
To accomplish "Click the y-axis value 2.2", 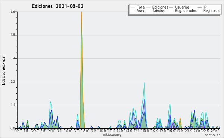I will point(13,82).
